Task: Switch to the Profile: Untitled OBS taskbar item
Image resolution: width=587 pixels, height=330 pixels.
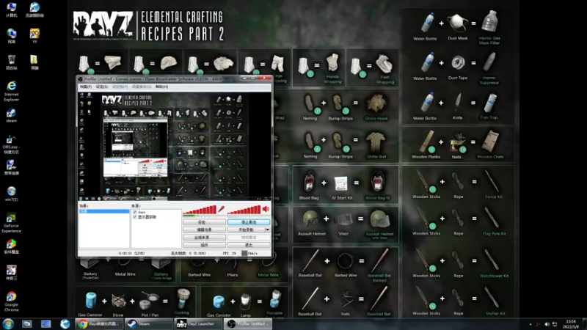Action: click(x=247, y=323)
